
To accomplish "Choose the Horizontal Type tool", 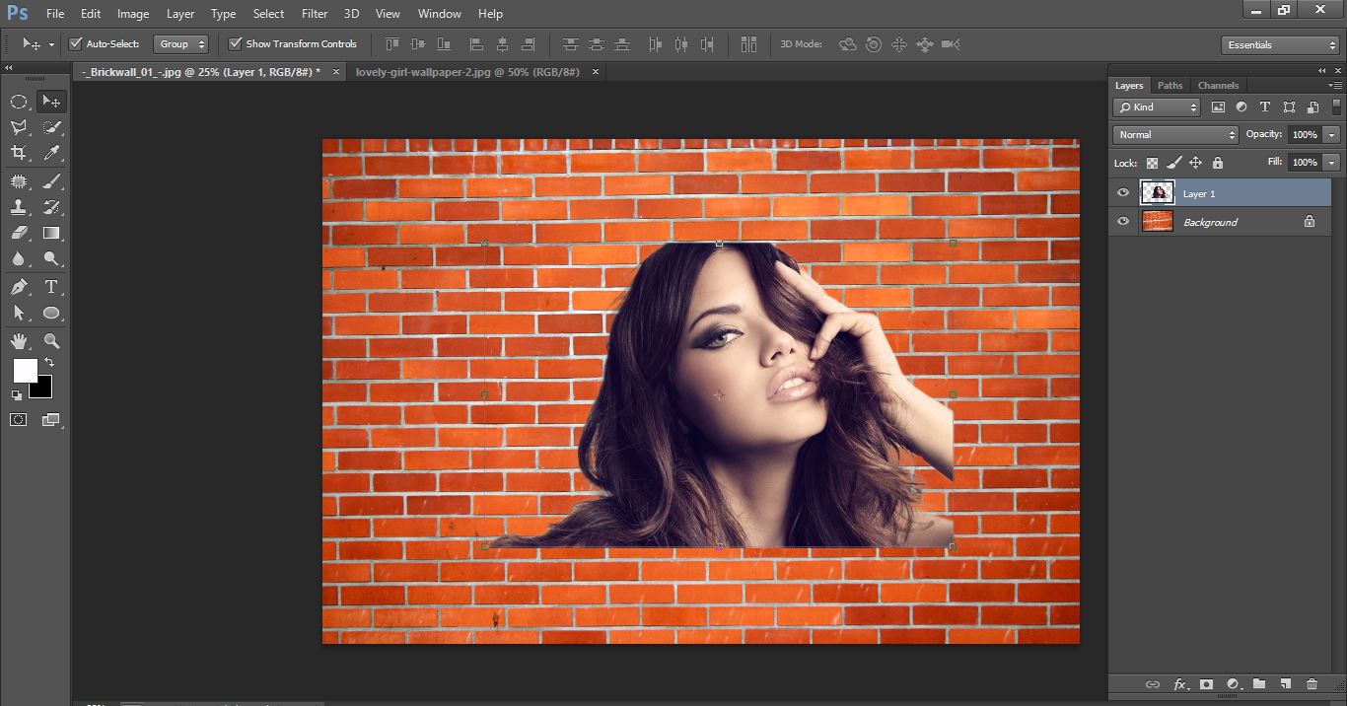I will tap(51, 287).
